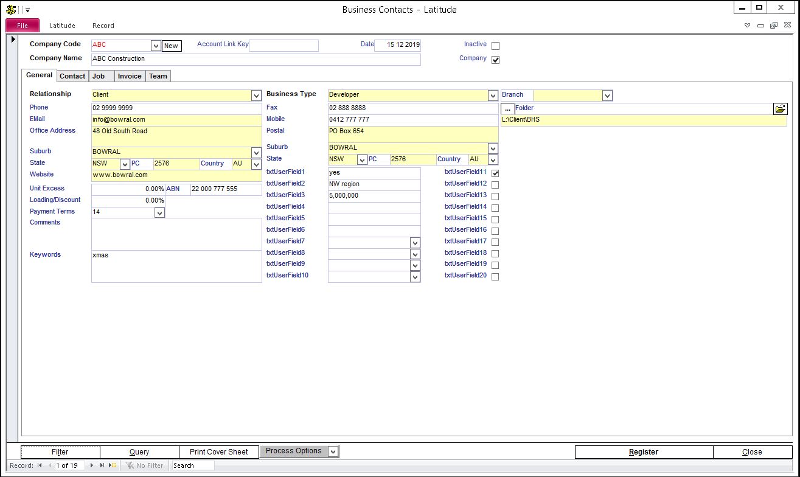800x477 pixels.
Task: Click the restore window icon in the ribbon
Action: pyautogui.click(x=773, y=26)
